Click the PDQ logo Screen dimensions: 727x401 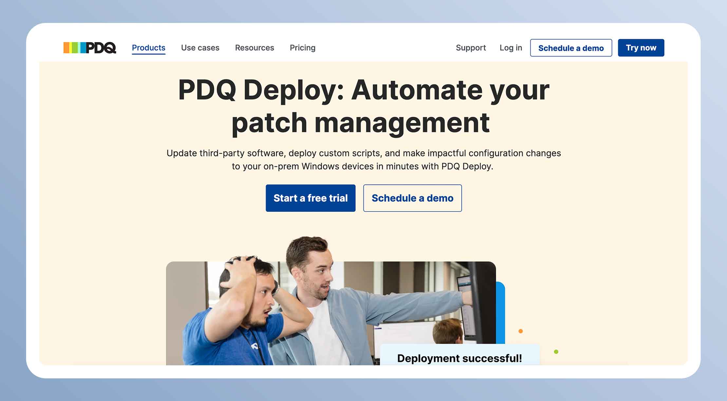(x=90, y=48)
